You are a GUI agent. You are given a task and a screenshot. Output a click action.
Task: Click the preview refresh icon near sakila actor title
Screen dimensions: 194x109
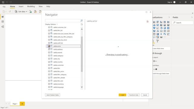(147, 21)
